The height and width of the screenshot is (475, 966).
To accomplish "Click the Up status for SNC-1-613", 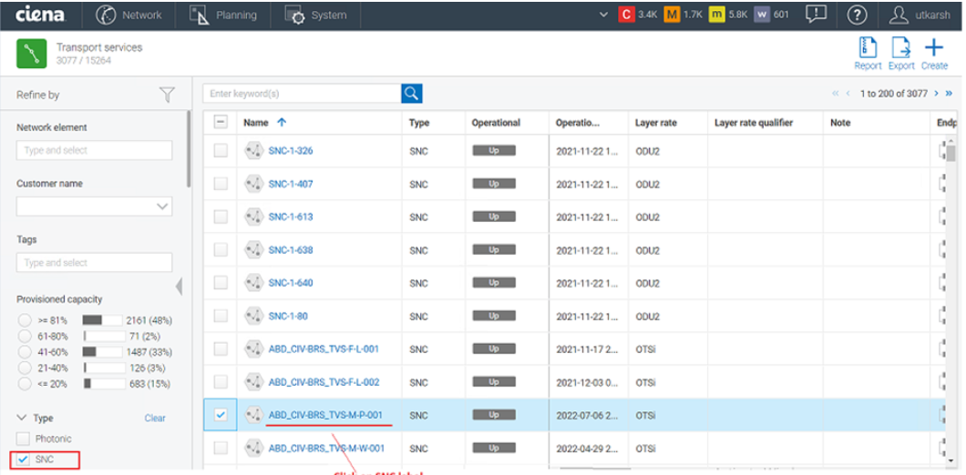I will tap(494, 217).
